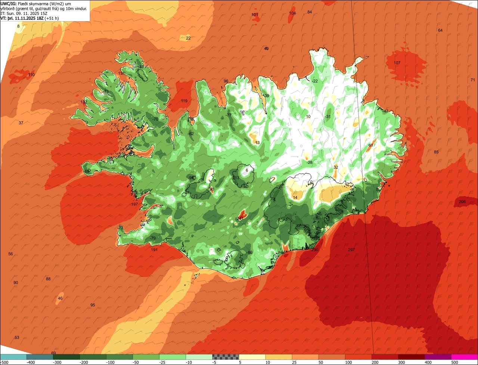Select the value 71 on the right edge
Screen dimensions: 478x365
(473, 80)
